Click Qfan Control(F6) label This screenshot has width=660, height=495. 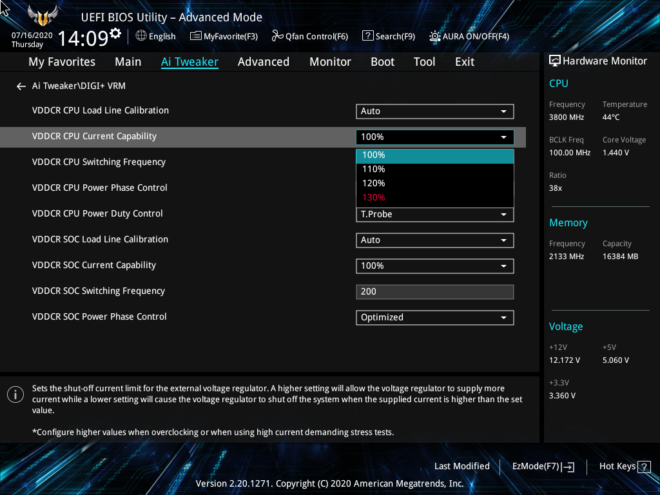(x=316, y=37)
